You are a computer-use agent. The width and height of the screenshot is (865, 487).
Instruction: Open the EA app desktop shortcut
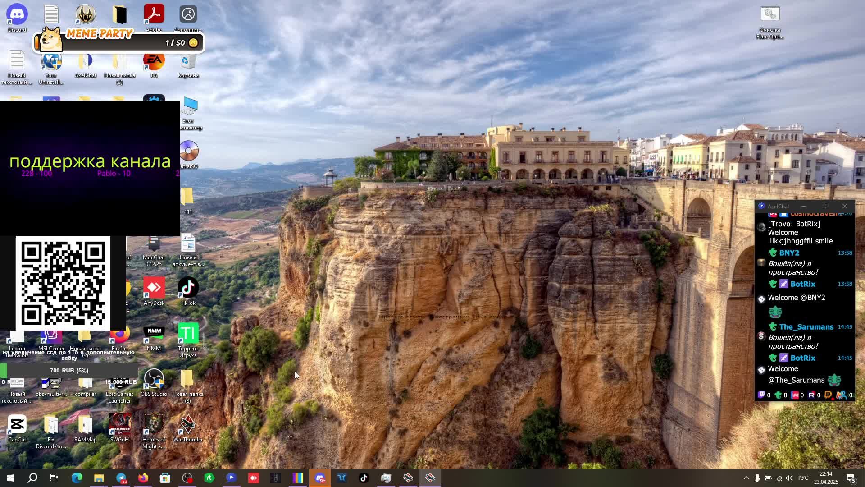(154, 63)
